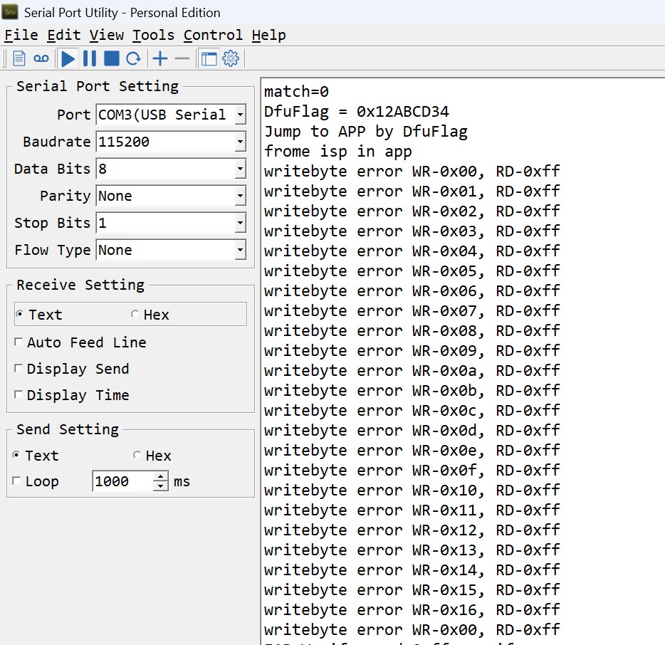Open the Control menu

tap(213, 35)
